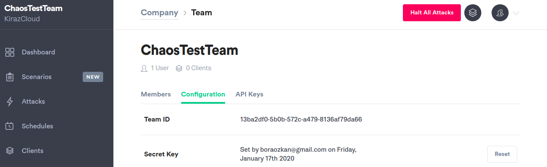Viewport: 547px width, 167px height.
Task: Click the Team breadcrumb item
Action: point(202,13)
